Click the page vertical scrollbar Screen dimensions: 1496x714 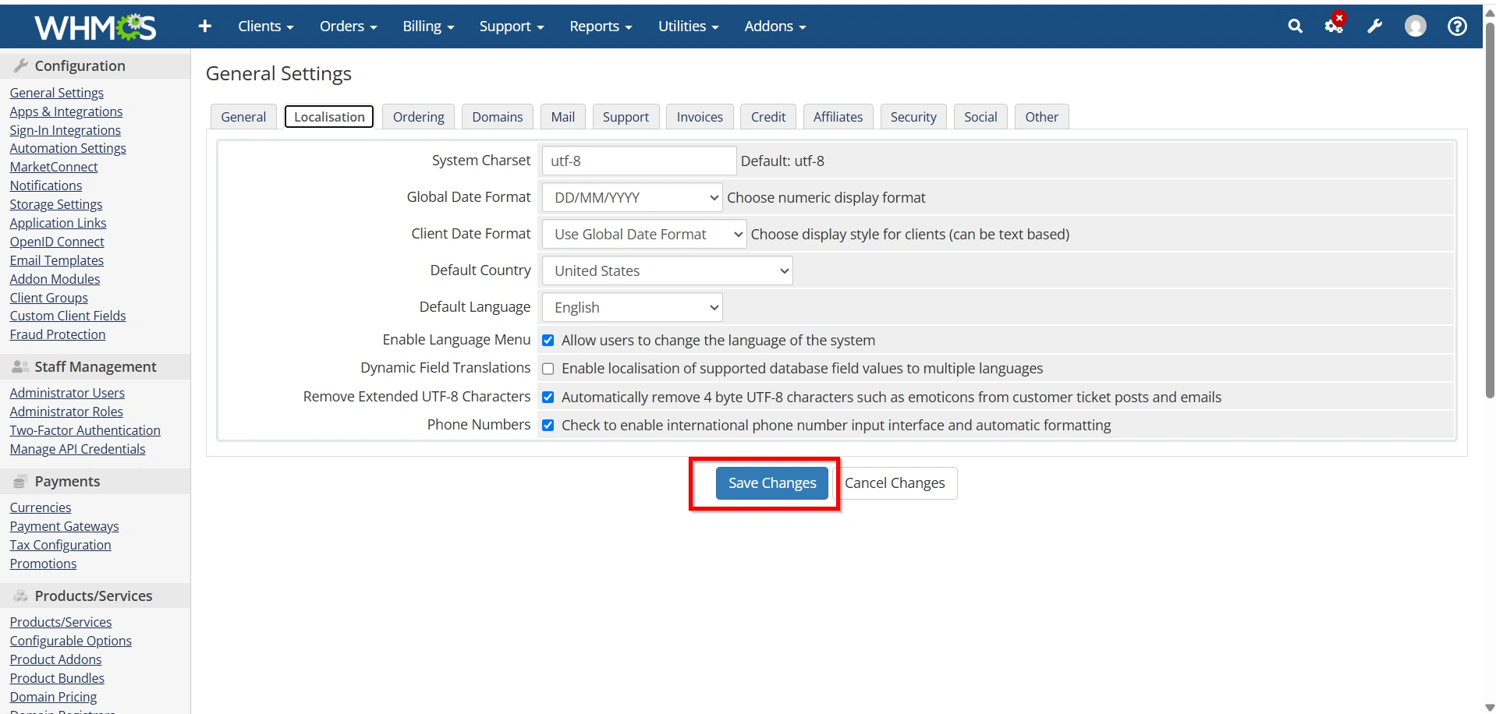coord(1490,210)
